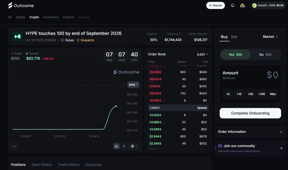This screenshot has height=170, width=288.
Task: Open the All category
Action: pos(10,17)
